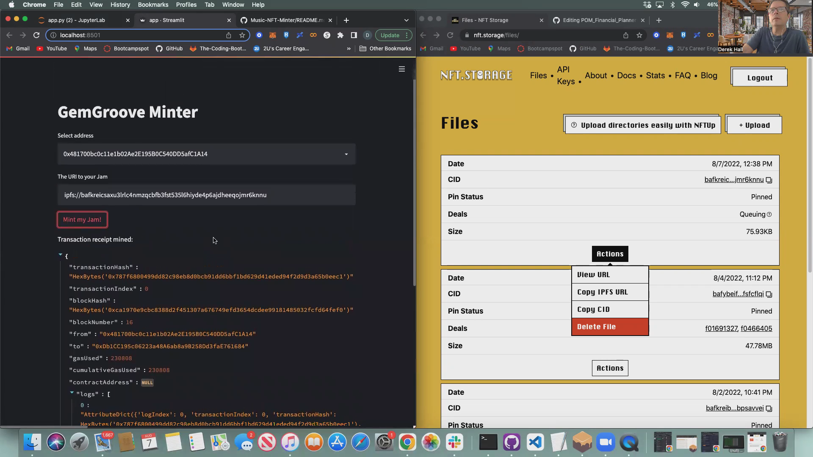The image size is (813, 457).
Task: Open Streamlit hamburger menu
Action: point(402,69)
